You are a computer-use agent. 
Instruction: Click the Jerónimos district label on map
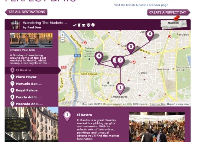click(x=163, y=69)
